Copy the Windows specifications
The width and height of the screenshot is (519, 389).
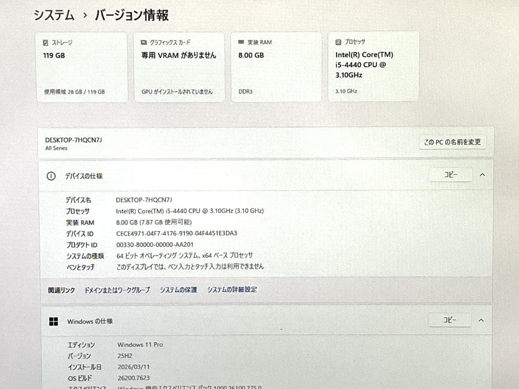449,320
